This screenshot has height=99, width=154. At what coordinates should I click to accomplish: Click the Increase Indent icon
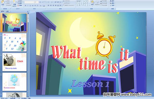(58, 2)
